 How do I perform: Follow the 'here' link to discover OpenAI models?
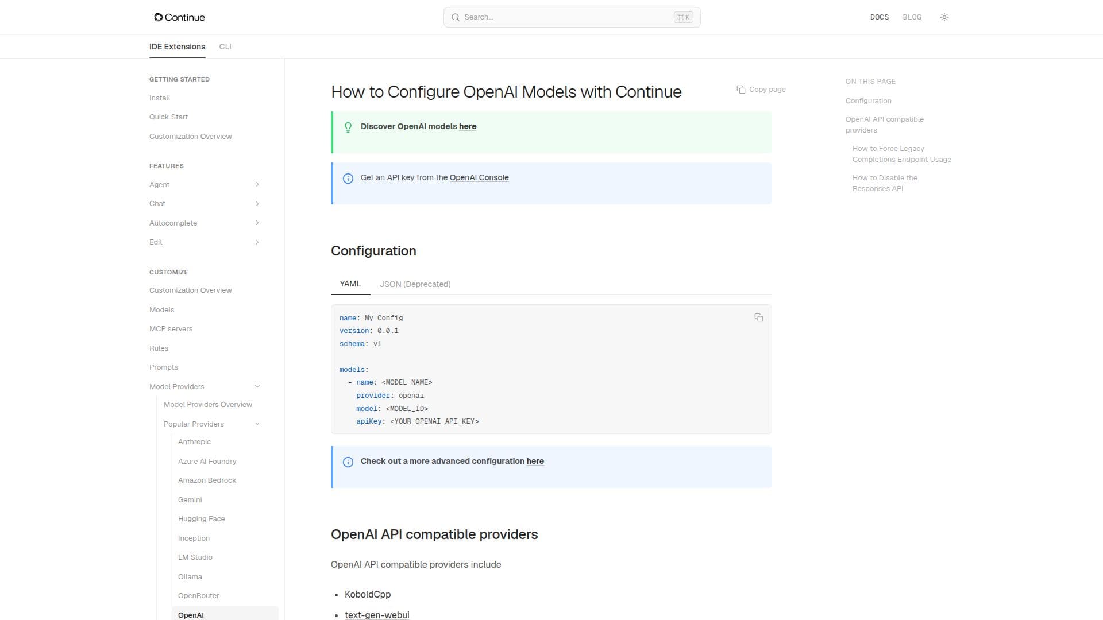[468, 126]
